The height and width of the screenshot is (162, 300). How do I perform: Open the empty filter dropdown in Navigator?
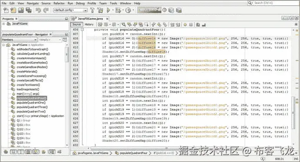point(50,40)
